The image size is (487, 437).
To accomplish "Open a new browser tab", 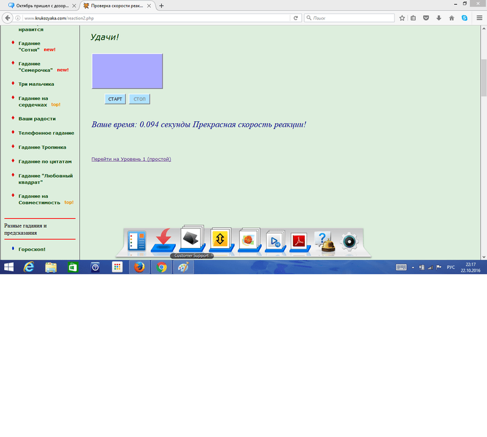I will coord(161,5).
